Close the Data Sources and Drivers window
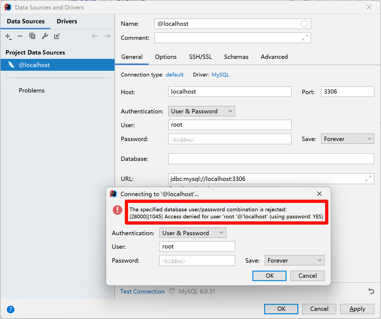This screenshot has height=319, width=381. point(369,7)
